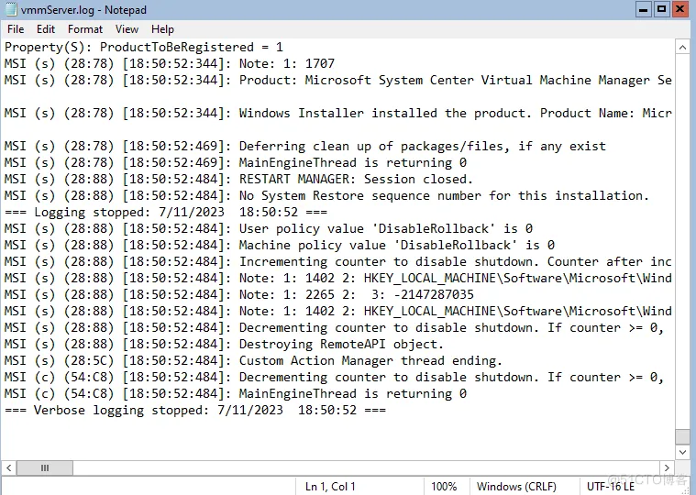Screen dimensions: 696x495
Task: Click '(54:C8)' Decrementing counter line
Action: [334, 377]
